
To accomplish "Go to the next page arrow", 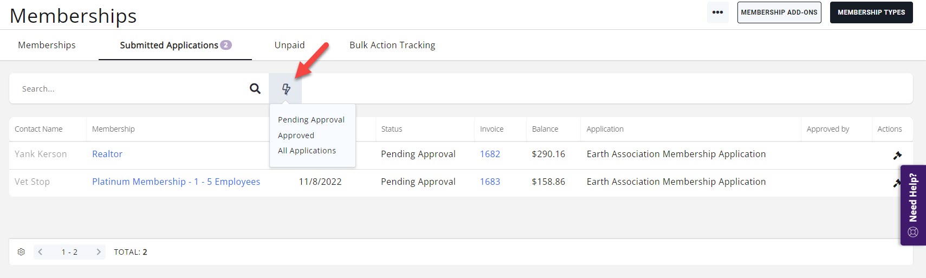I will 98,252.
